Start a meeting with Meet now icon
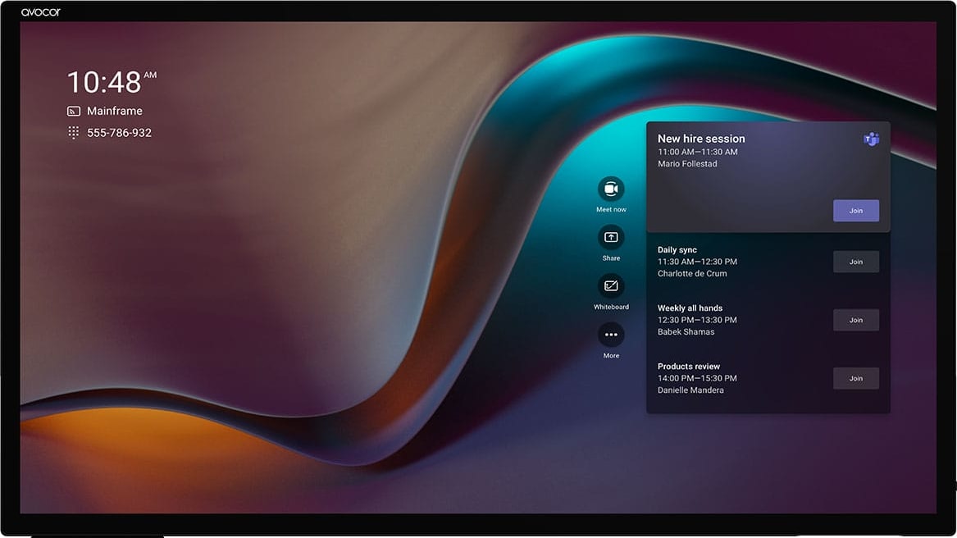This screenshot has width=957, height=538. tap(611, 189)
